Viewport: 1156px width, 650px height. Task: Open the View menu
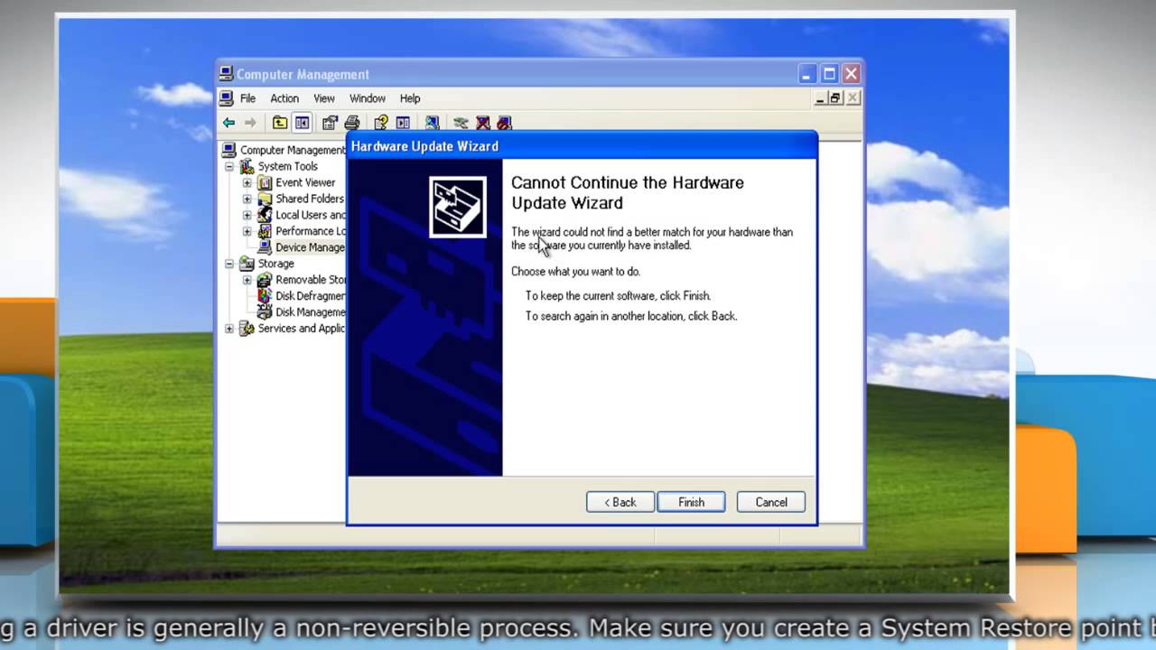324,98
